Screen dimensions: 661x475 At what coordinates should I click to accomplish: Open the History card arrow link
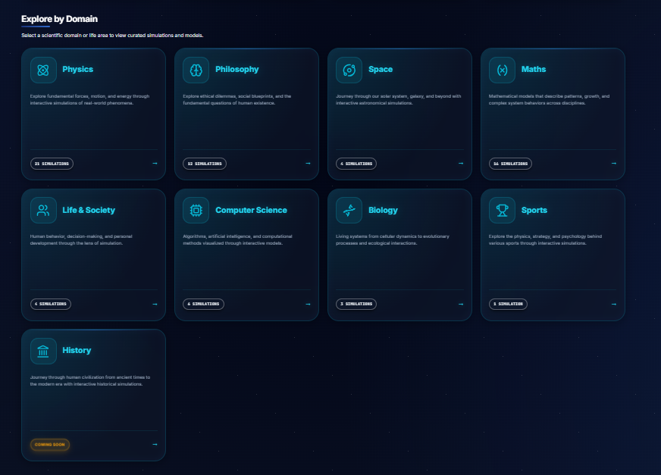(x=155, y=445)
